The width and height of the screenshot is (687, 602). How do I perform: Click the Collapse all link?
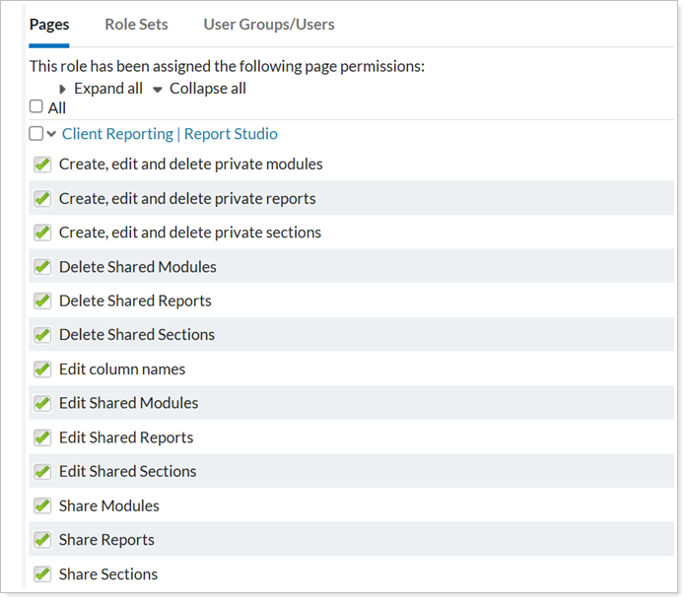[207, 89]
